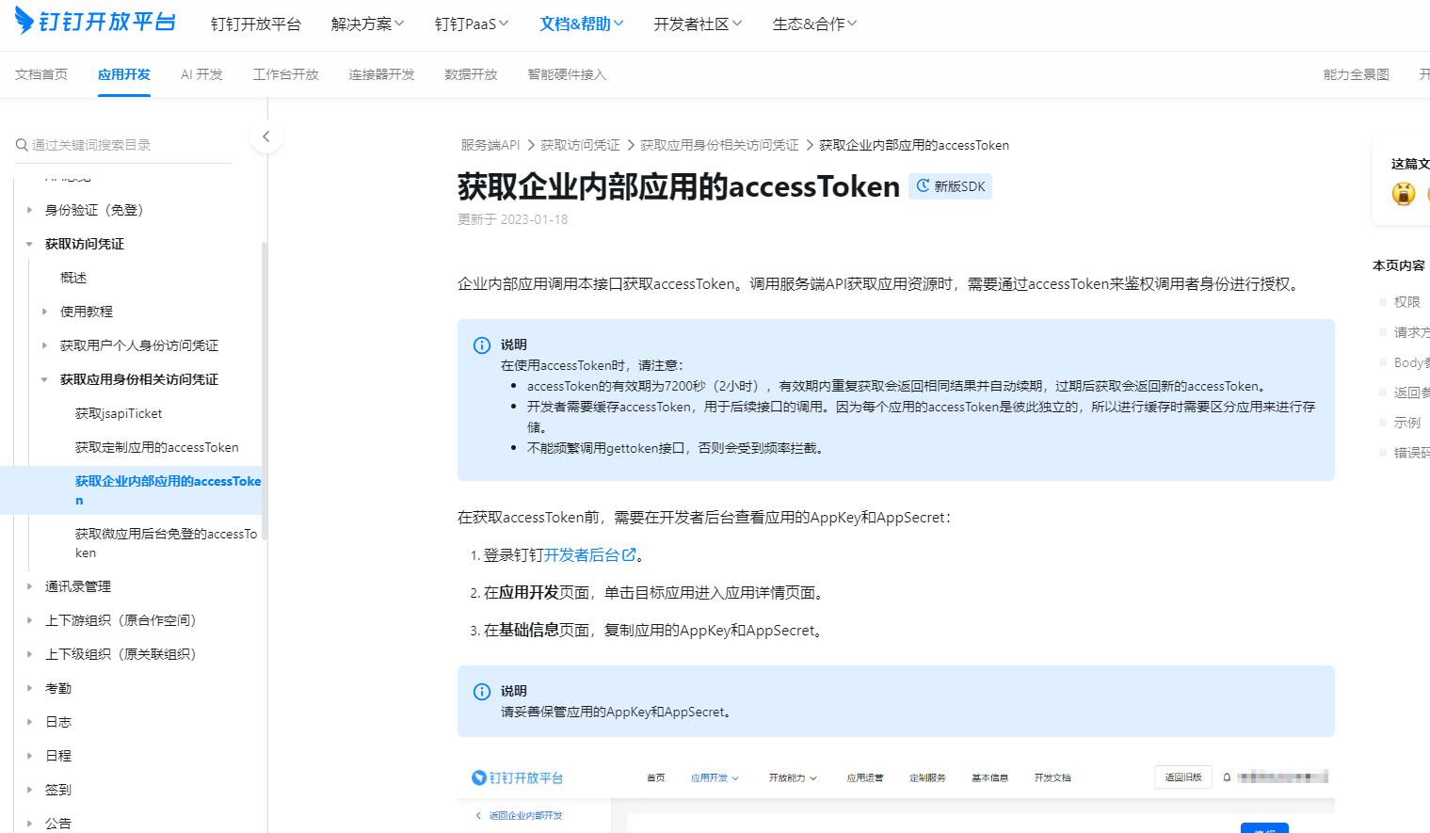Open 获取定制应用的accessToken sidebar item
Screen dimensions: 1430x833
click(157, 447)
